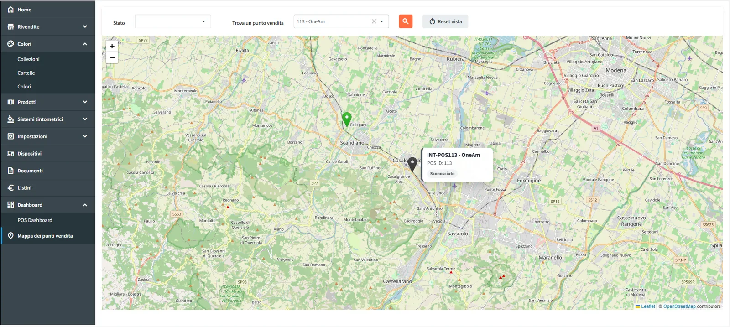Click the Documenti file icon
730x327 pixels.
pos(10,171)
